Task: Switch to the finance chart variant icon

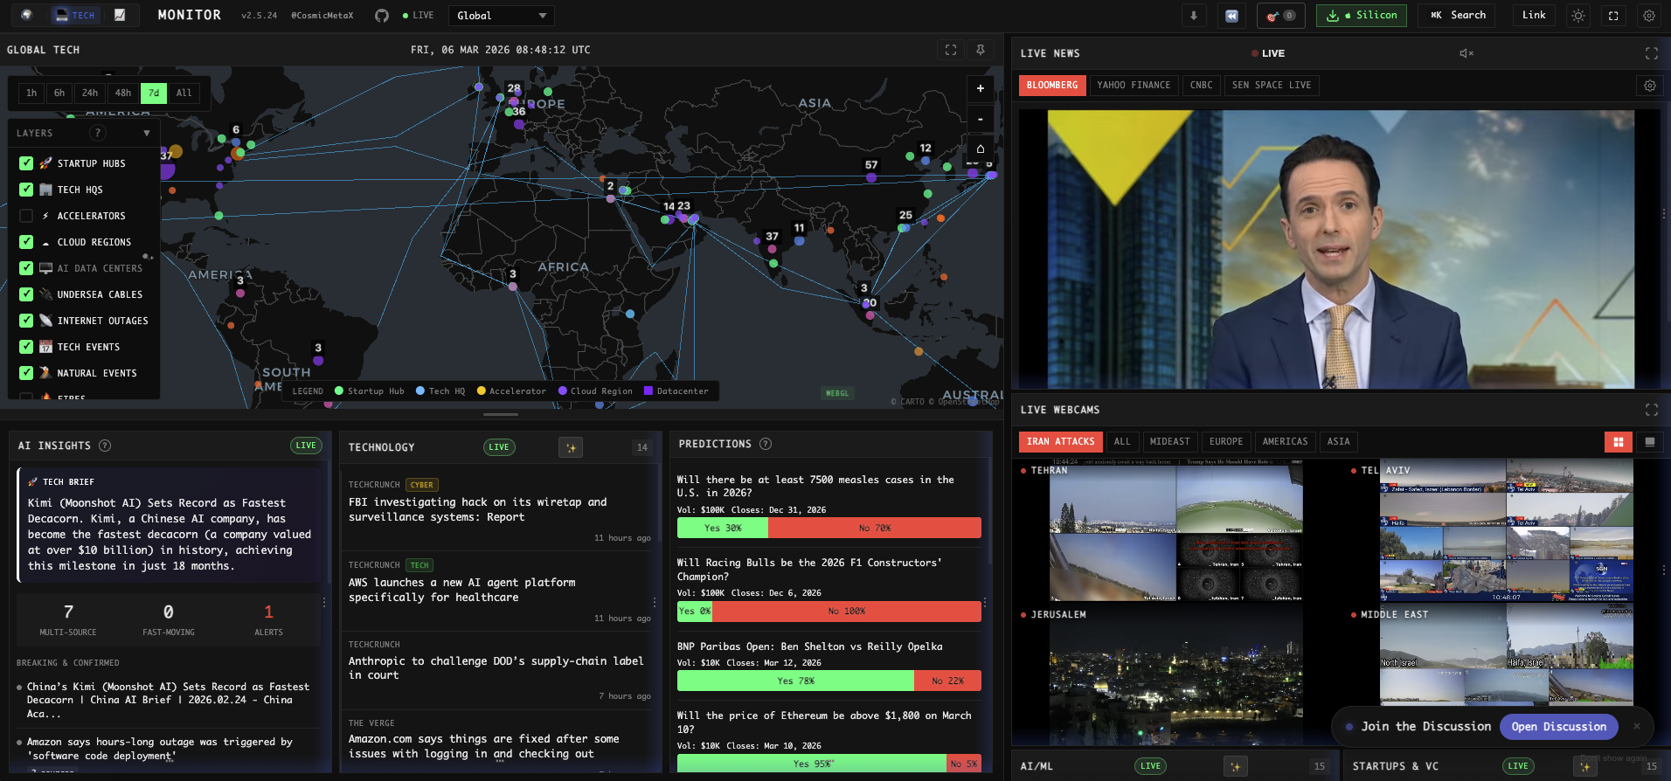Action: (120, 15)
